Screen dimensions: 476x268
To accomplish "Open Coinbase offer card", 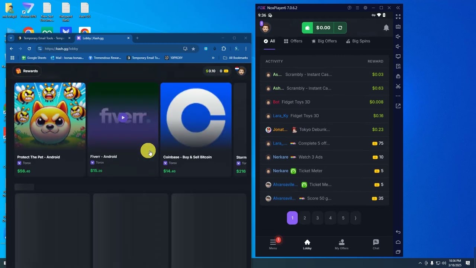I will 196,129.
